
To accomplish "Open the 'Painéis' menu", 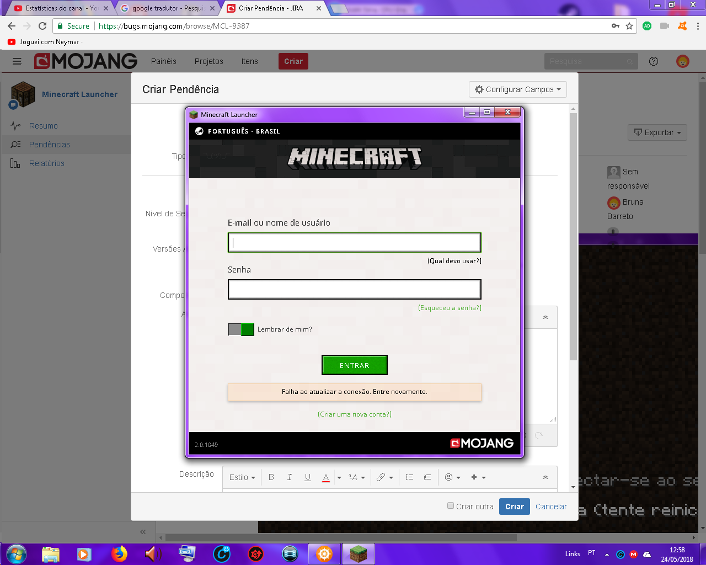I will pyautogui.click(x=164, y=61).
